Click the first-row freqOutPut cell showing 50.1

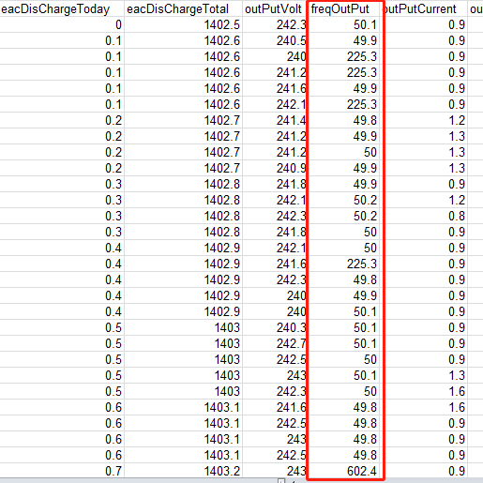point(343,24)
